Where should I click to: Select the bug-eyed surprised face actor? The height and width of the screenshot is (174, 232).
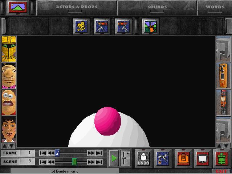point(9,103)
